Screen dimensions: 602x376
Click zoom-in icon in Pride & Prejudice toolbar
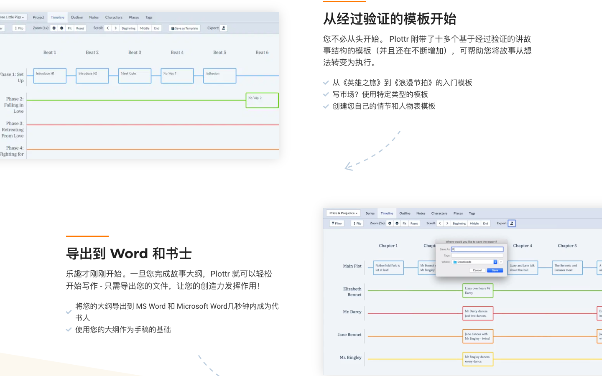pos(390,224)
